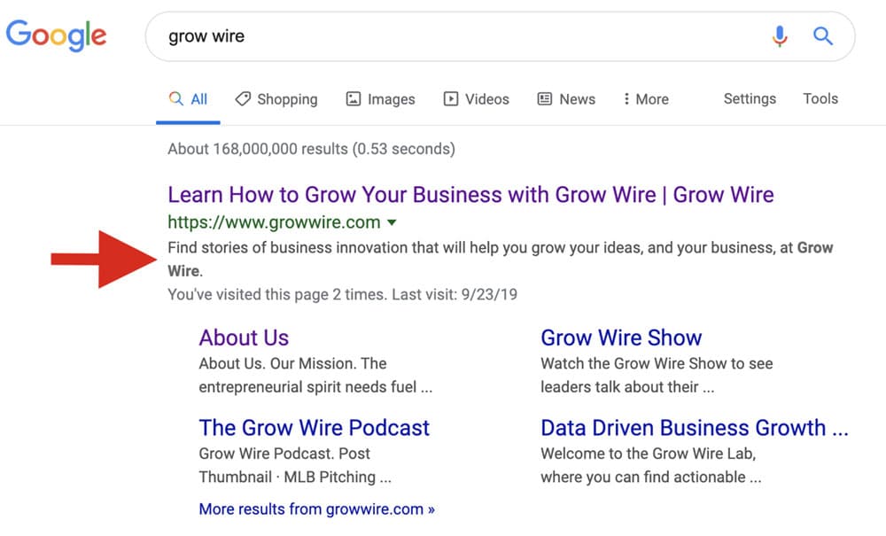The height and width of the screenshot is (536, 886).
Task: Activate voice search microphone icon
Action: point(780,36)
